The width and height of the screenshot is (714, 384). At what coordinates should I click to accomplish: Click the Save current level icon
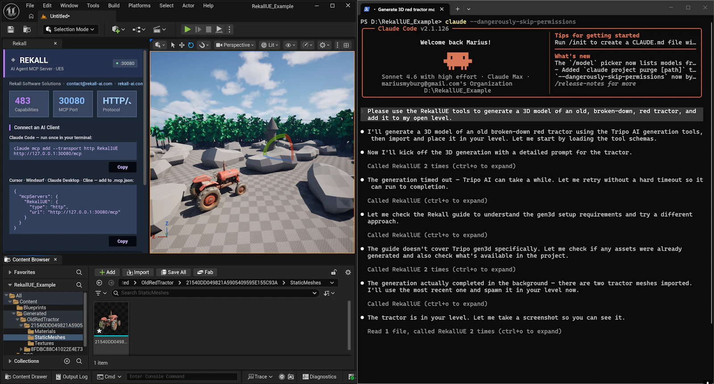[11, 29]
